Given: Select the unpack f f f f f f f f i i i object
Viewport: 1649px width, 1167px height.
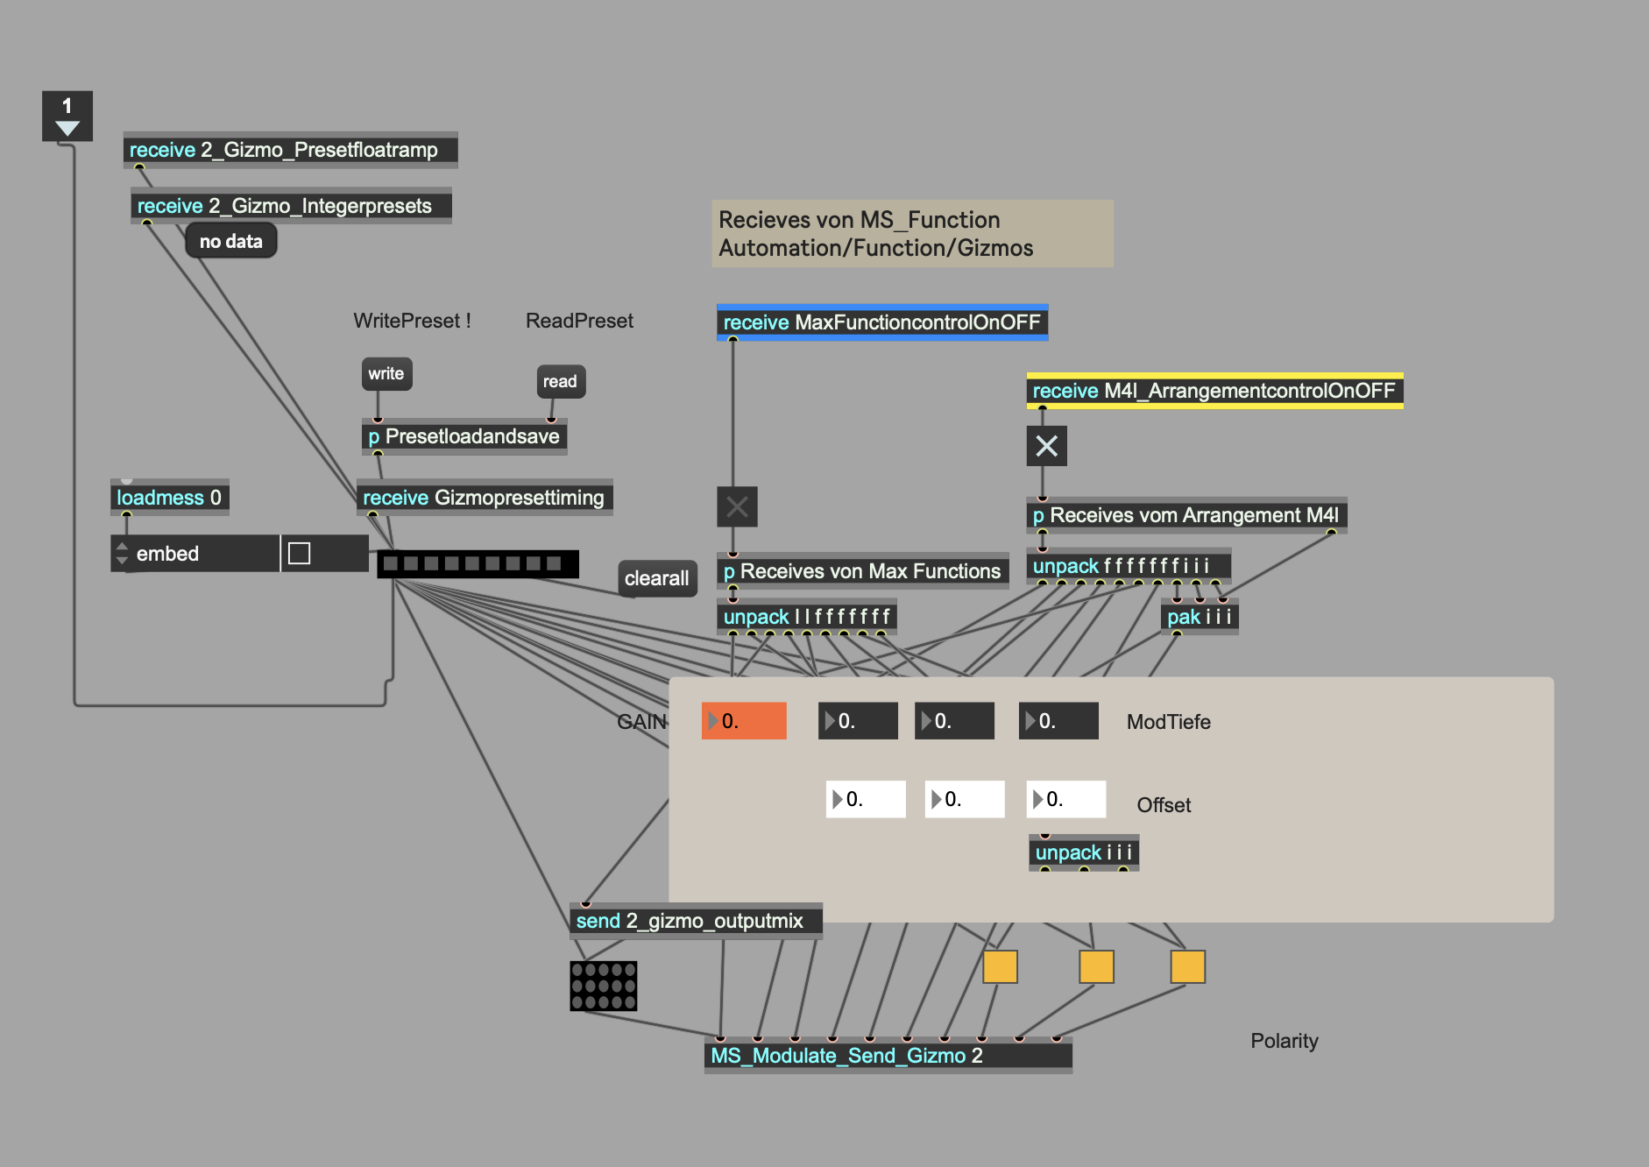Looking at the screenshot, I should (1129, 566).
